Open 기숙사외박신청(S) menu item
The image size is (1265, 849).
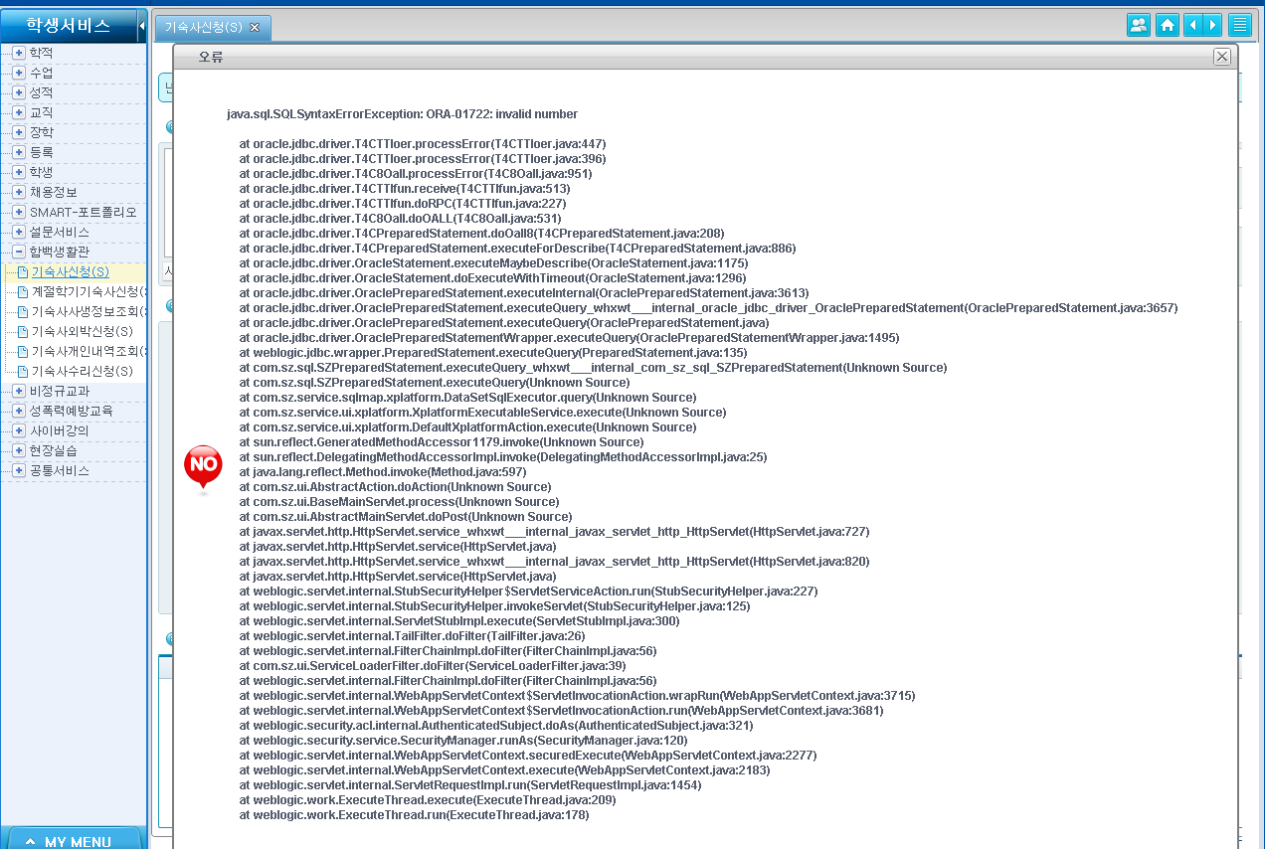click(82, 331)
